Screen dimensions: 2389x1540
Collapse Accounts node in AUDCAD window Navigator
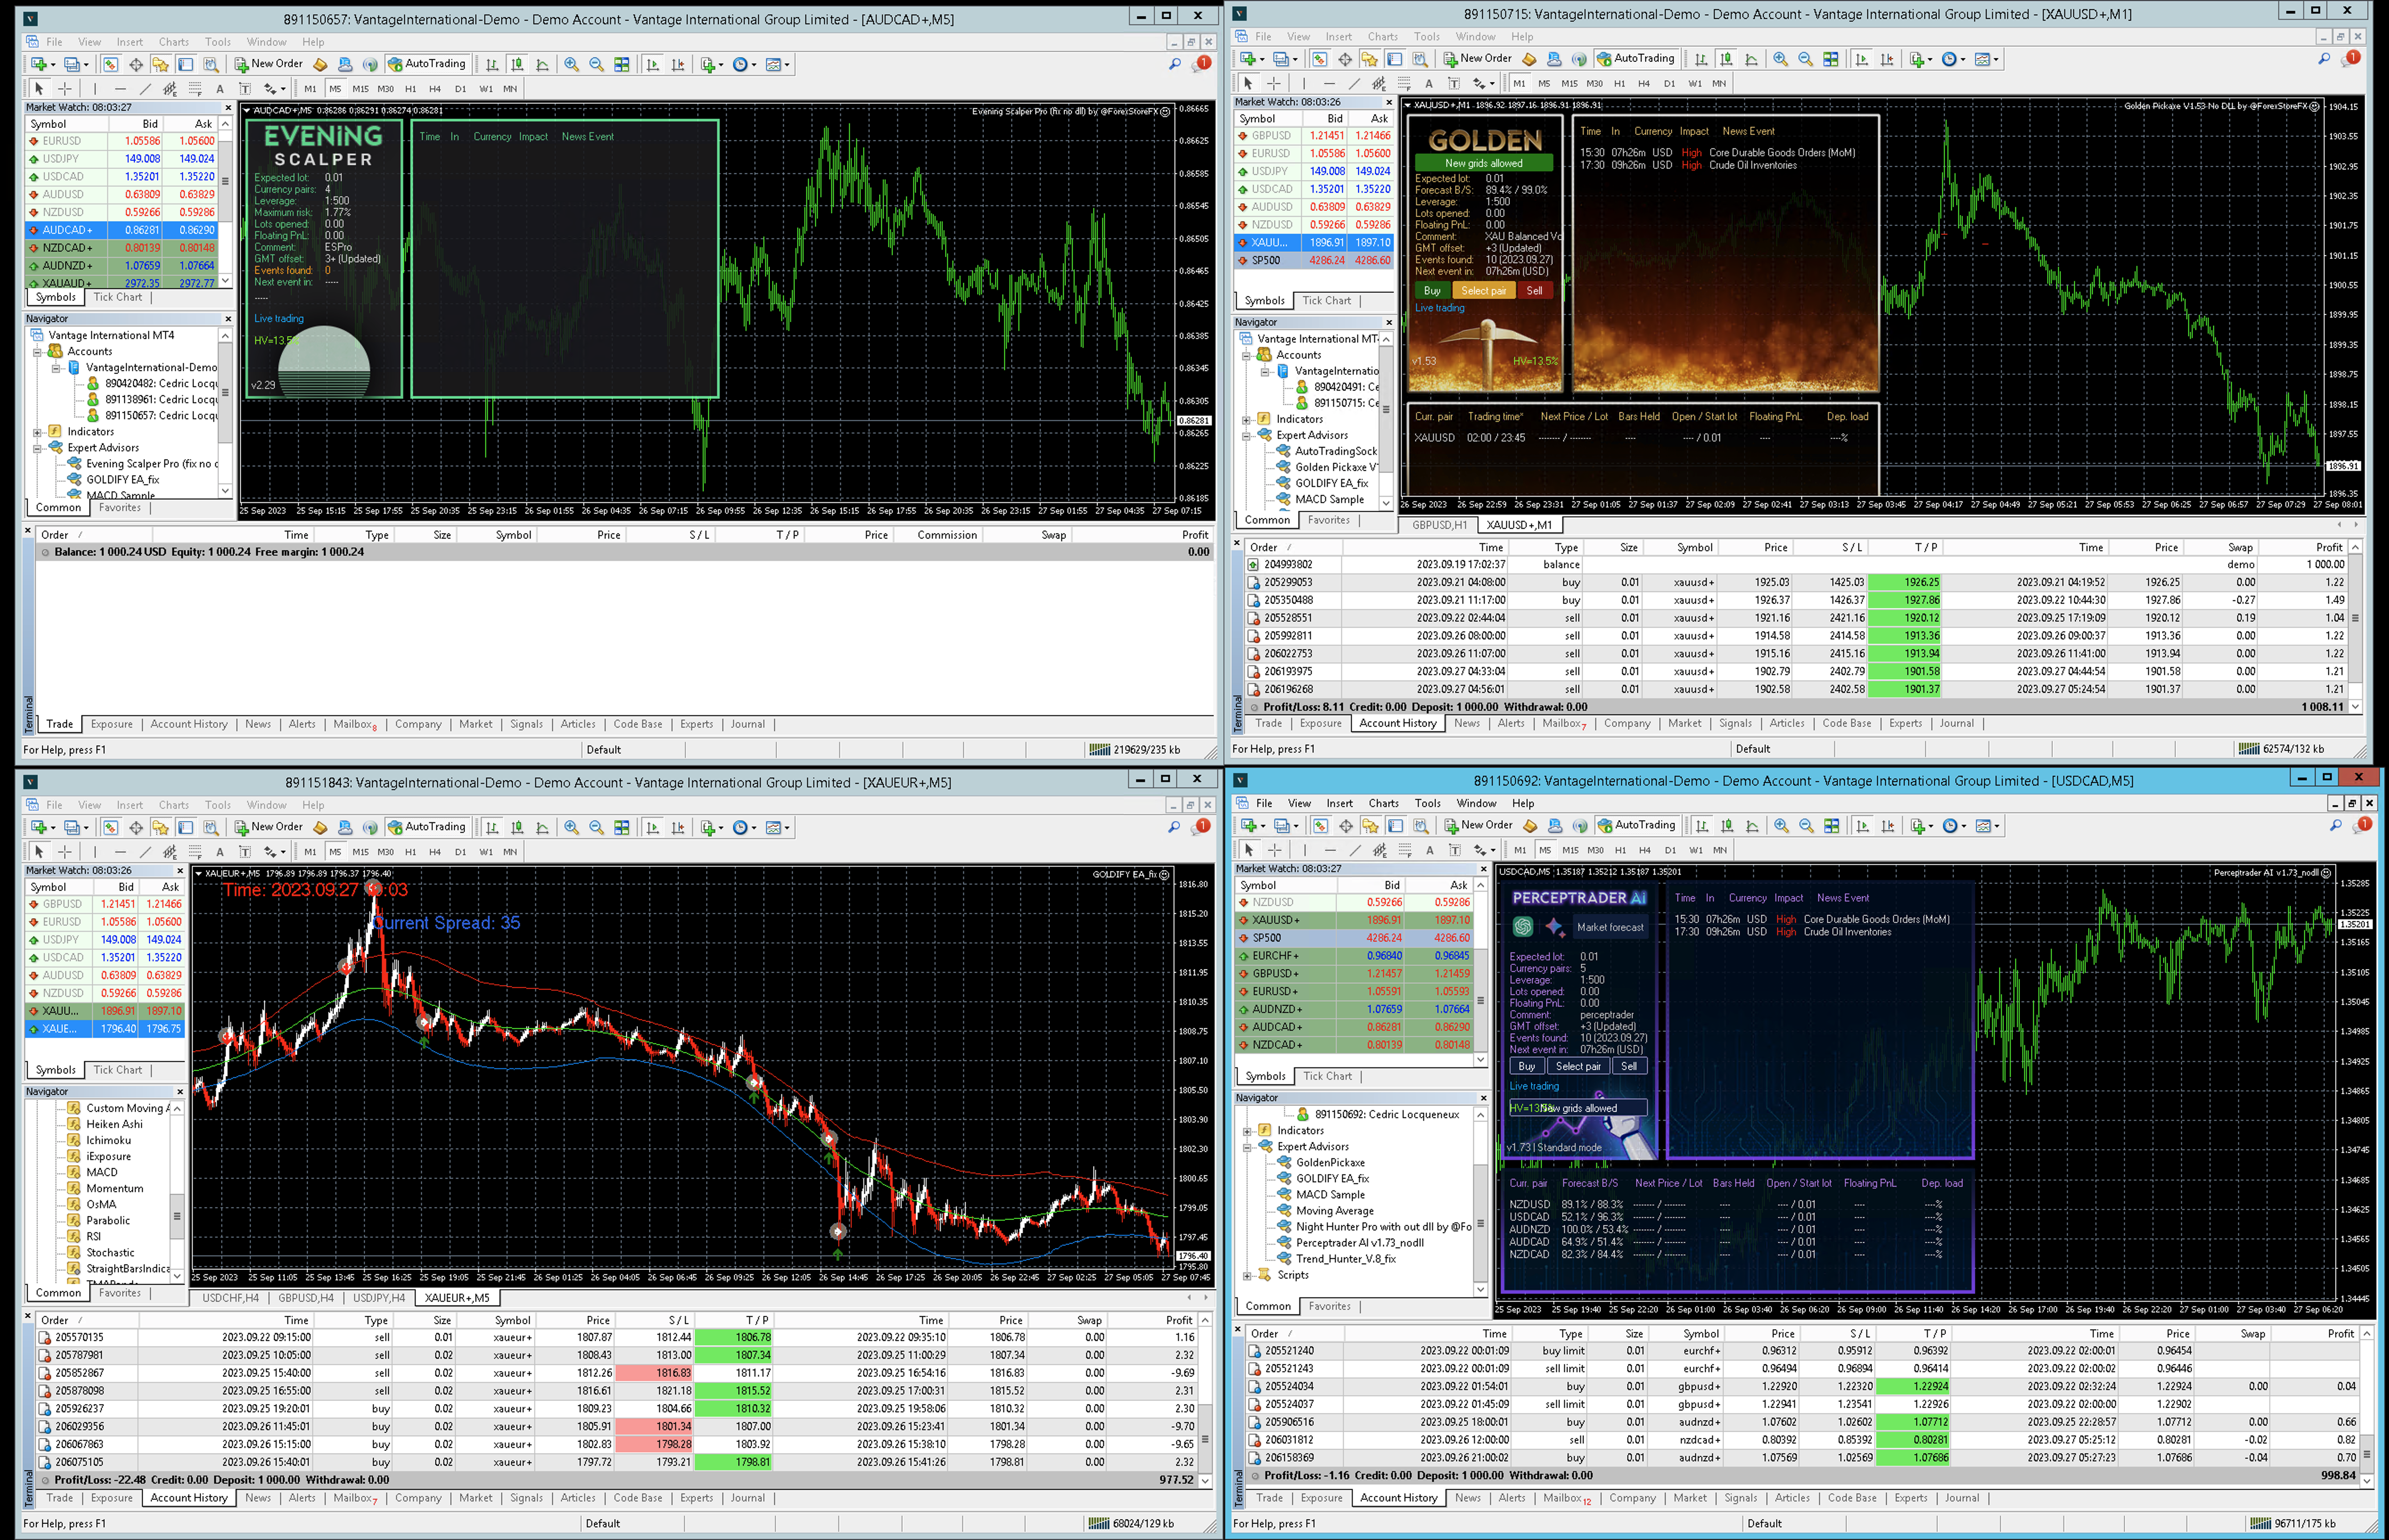38,352
